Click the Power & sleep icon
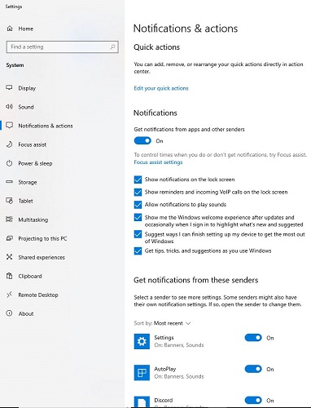 pyautogui.click(x=10, y=163)
